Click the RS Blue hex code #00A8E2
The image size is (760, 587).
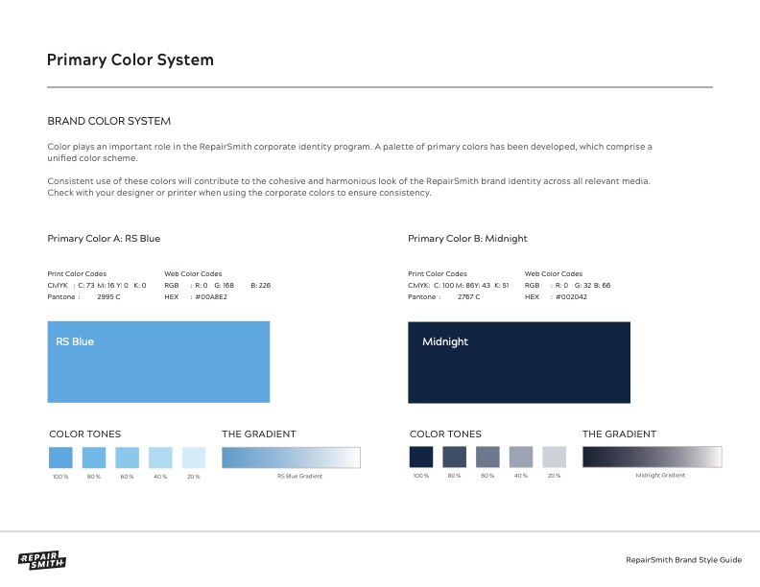coord(210,297)
